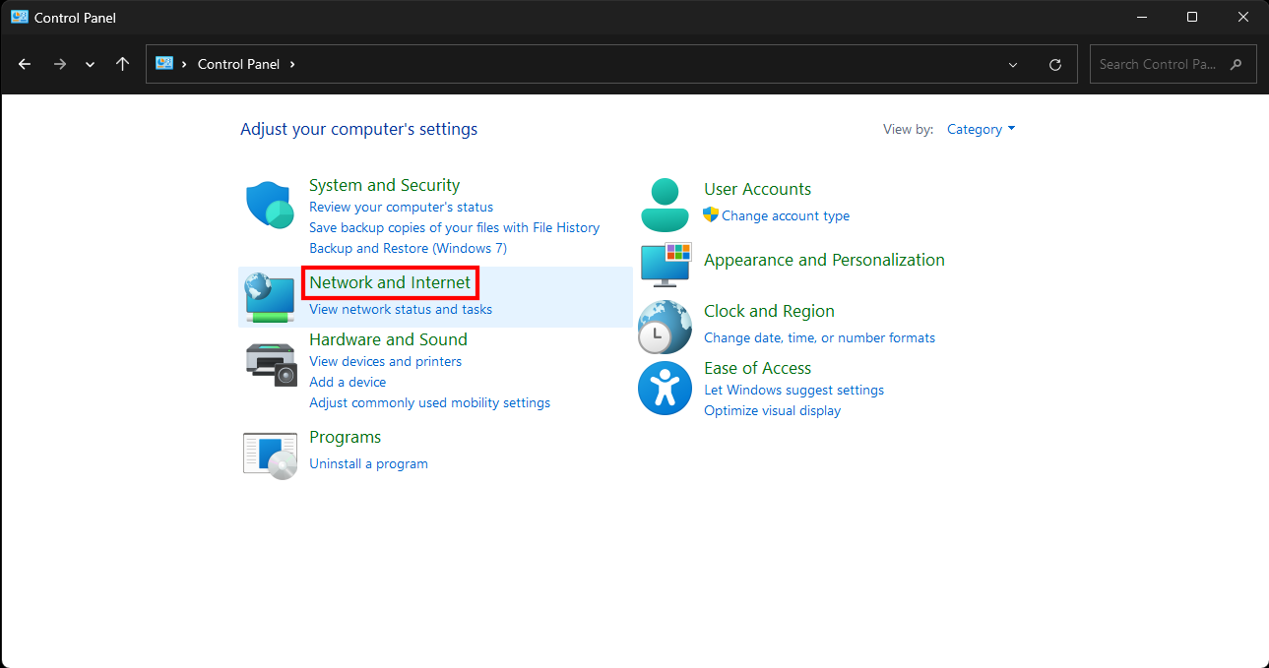Go up one level with the up arrow

pos(122,64)
